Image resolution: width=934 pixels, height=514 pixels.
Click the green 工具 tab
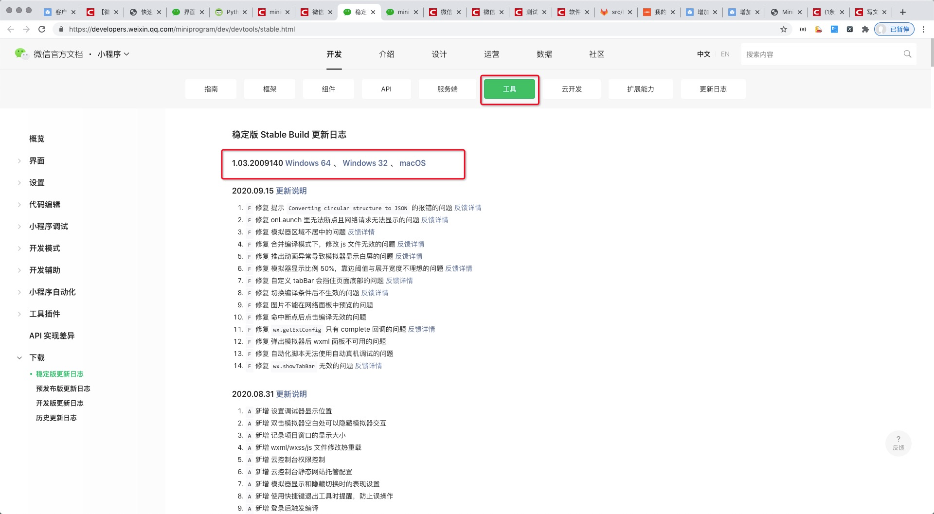pos(509,89)
